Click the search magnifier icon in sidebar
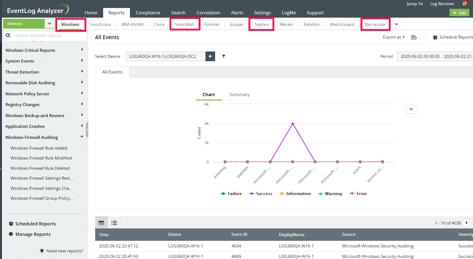The image size is (473, 259). [8, 35]
